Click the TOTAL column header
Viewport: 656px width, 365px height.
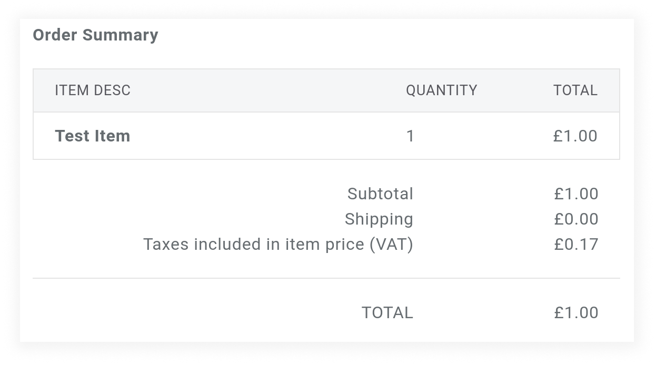click(x=575, y=90)
